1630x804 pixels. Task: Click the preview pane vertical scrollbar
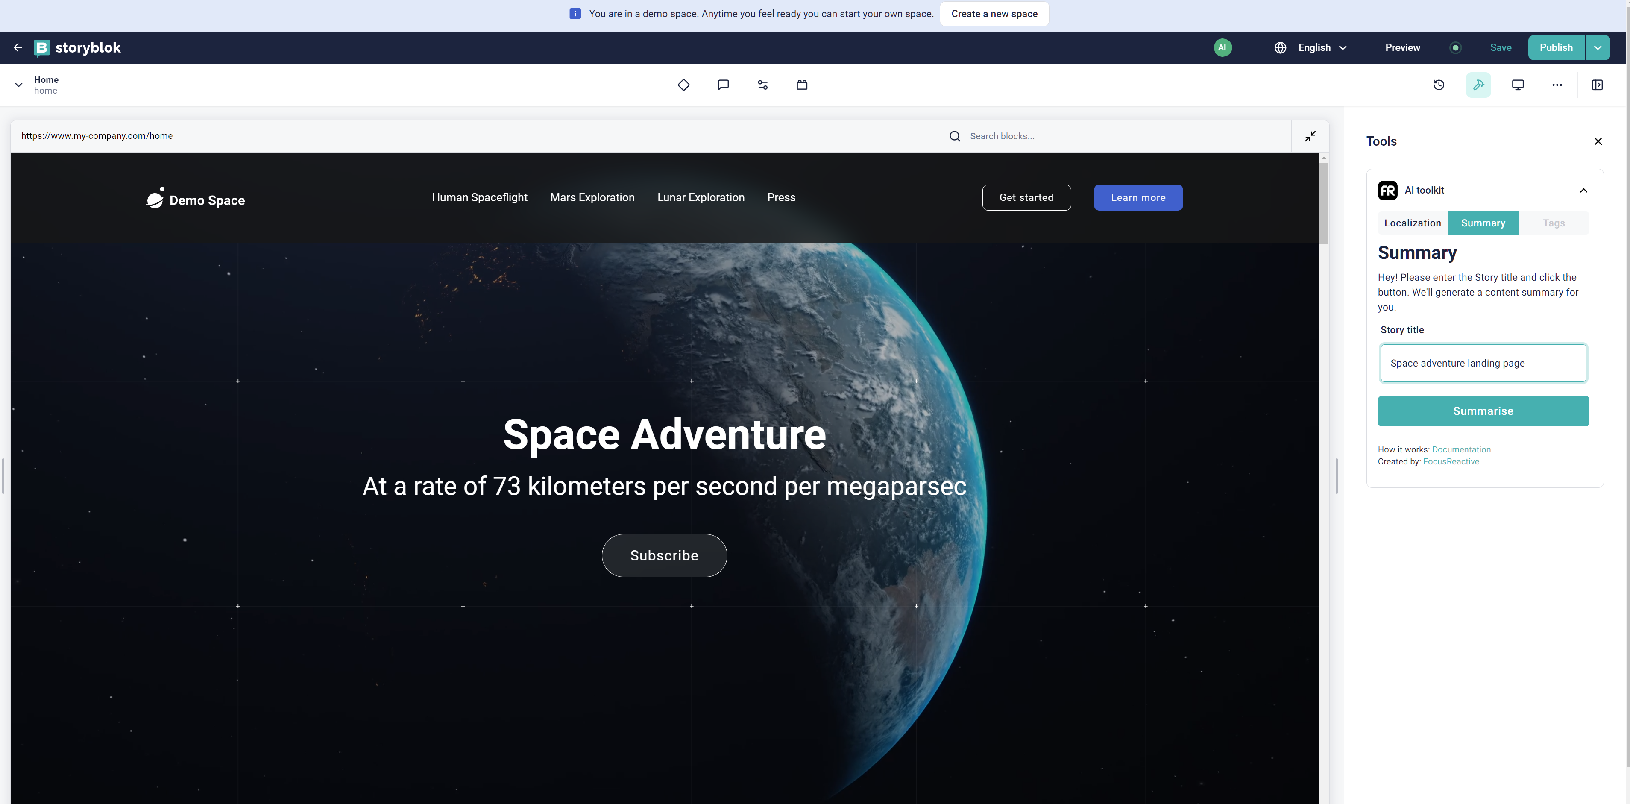pos(1323,202)
